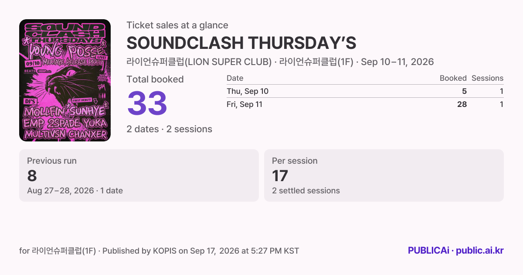Screen dimensions: 523x275
Task: Open the SOUNDCLASH THURSDAY'S poster thumbnail
Action: [x=65, y=80]
